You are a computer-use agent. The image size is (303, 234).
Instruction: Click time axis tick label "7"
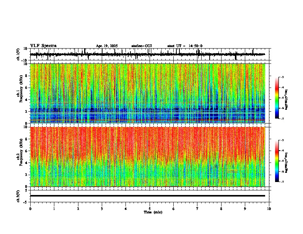point(197,209)
